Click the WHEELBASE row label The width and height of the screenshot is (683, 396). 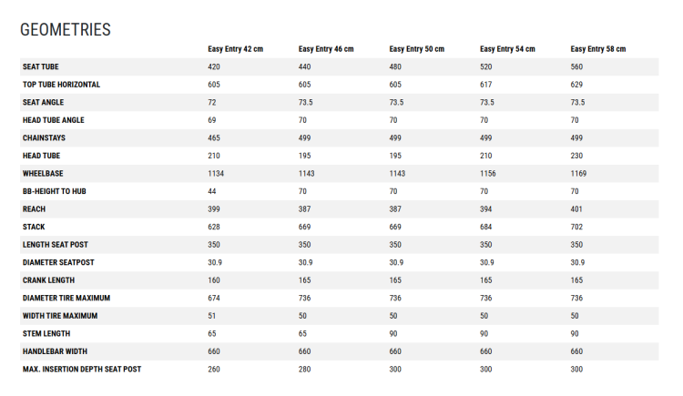pyautogui.click(x=43, y=173)
